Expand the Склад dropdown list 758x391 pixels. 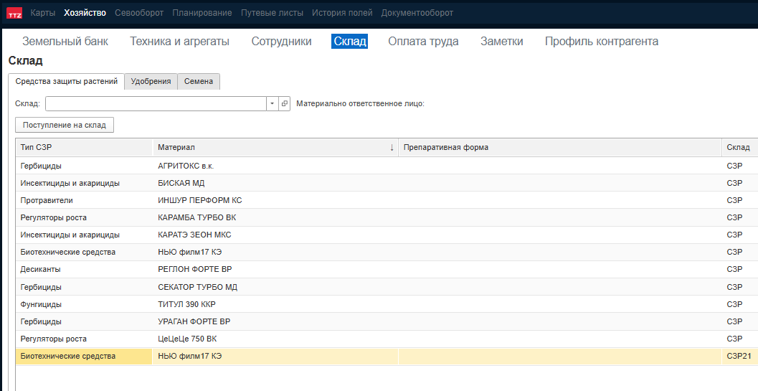point(272,104)
